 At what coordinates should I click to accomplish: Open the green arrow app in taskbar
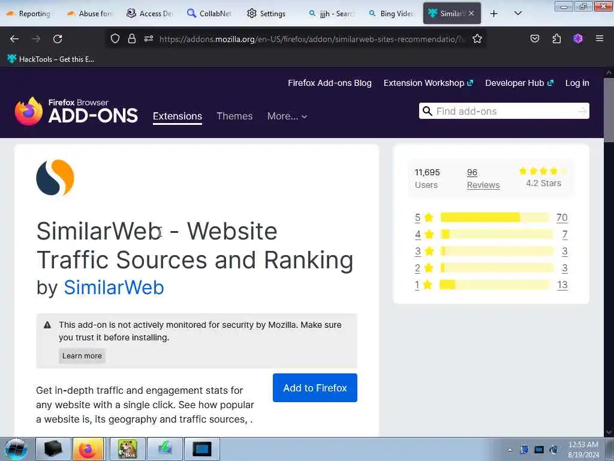coord(165,449)
